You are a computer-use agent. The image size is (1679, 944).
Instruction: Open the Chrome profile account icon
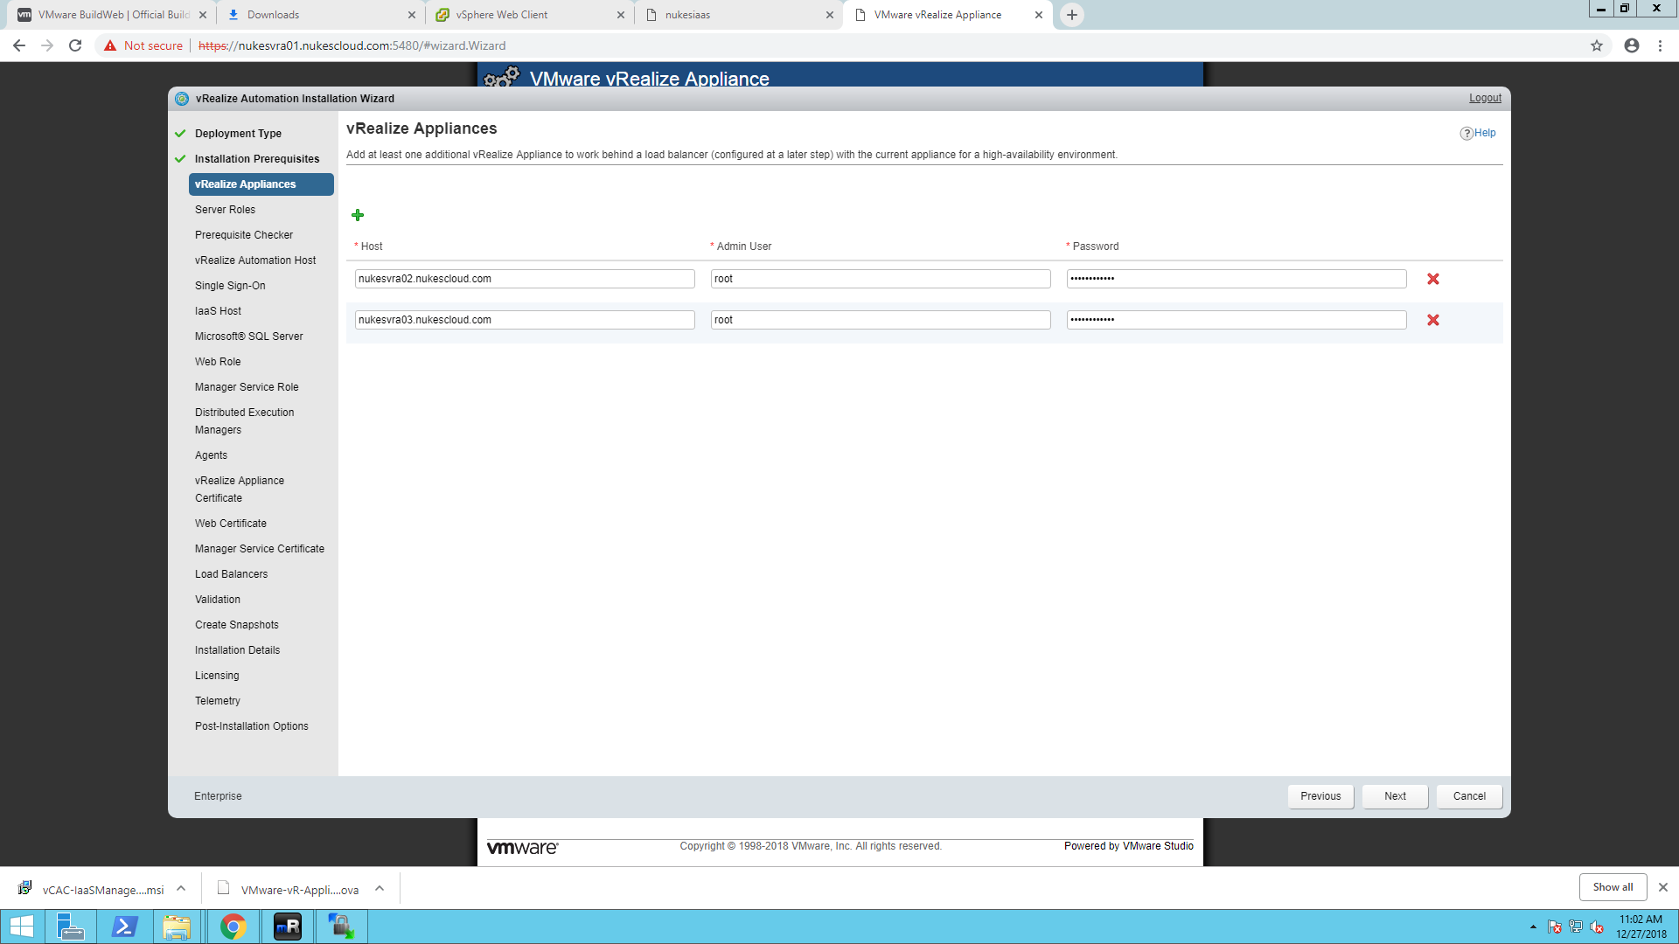click(x=1632, y=45)
